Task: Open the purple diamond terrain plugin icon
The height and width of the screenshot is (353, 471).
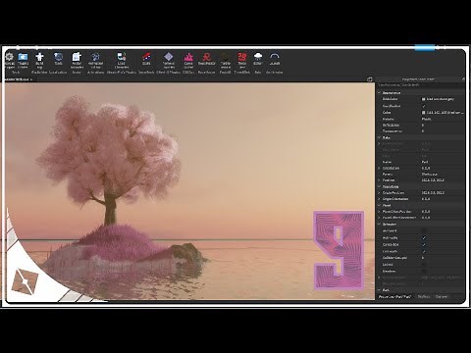Action: [169, 56]
